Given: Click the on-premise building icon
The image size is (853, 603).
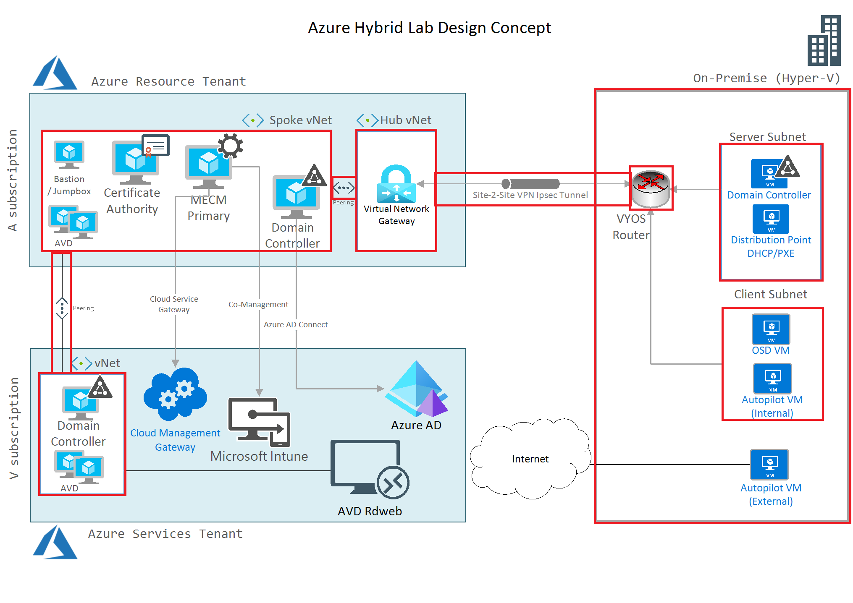Looking at the screenshot, I should point(824,41).
